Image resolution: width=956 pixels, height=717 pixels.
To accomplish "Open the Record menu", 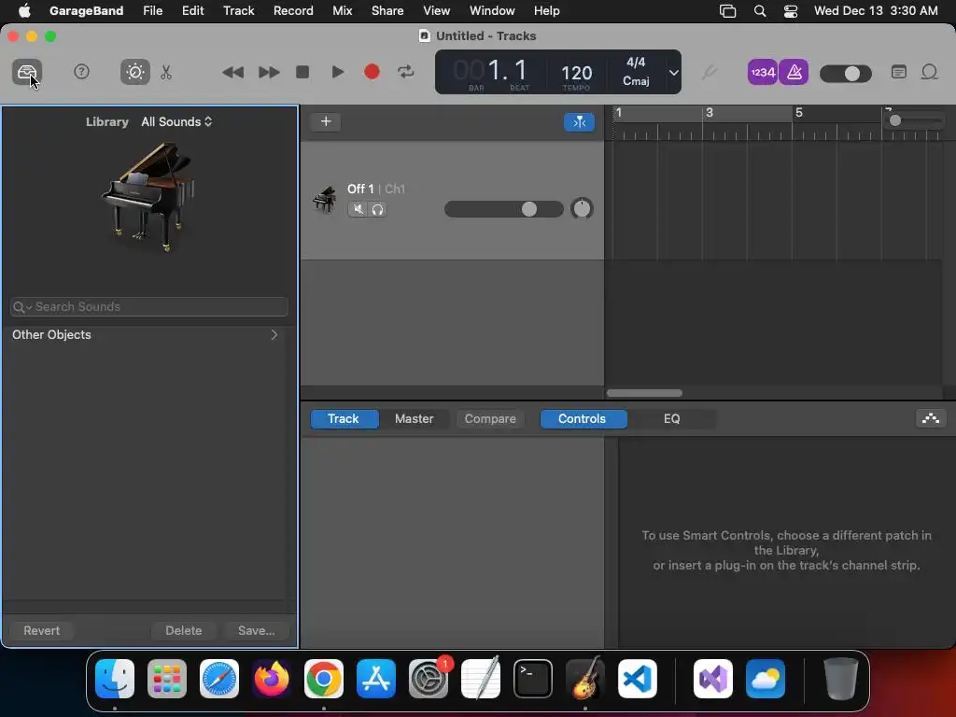I will (x=293, y=11).
